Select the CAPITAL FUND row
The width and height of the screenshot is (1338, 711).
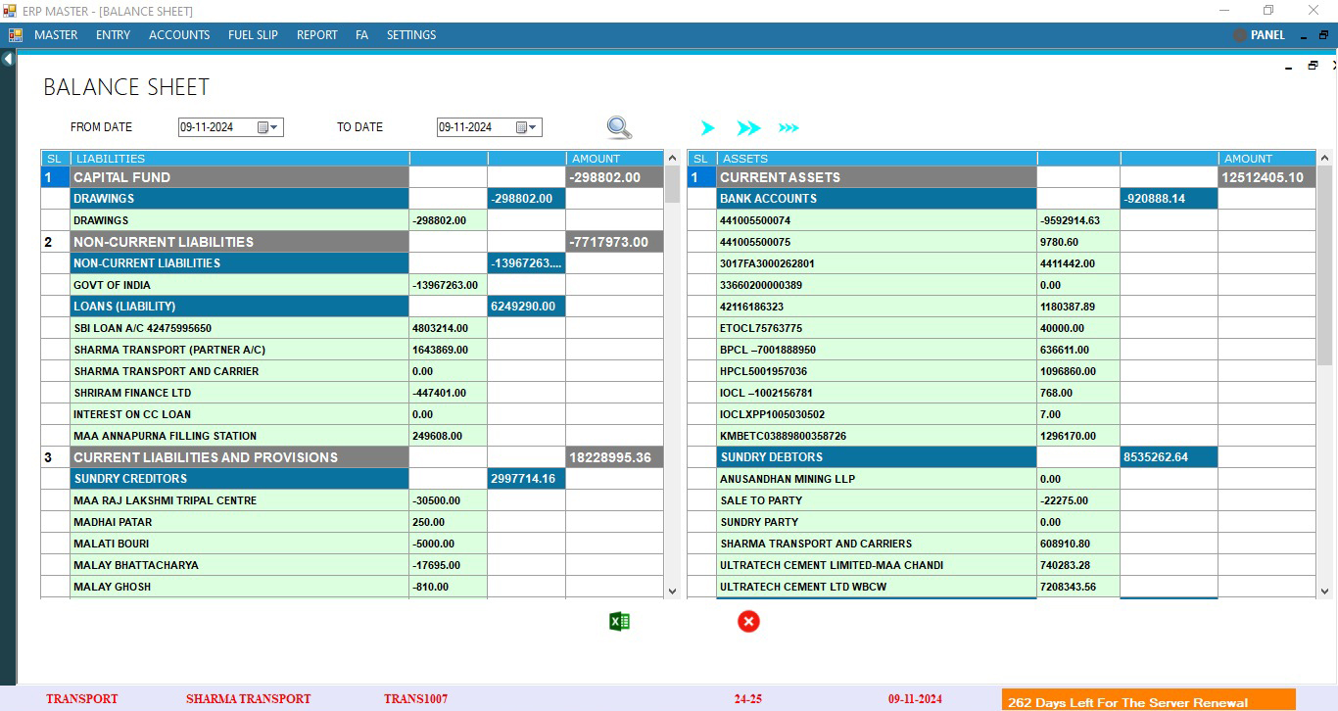coord(352,177)
